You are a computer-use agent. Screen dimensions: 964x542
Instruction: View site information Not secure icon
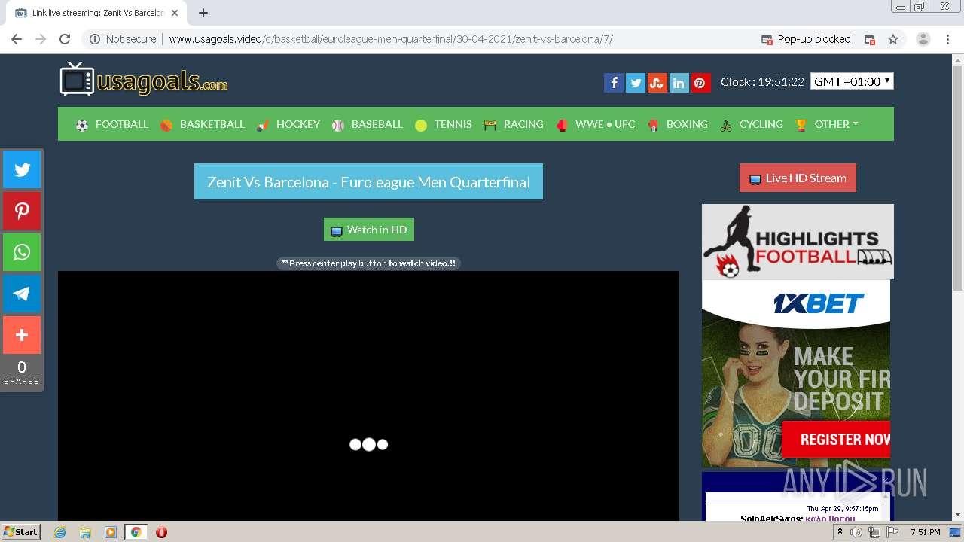[96, 39]
